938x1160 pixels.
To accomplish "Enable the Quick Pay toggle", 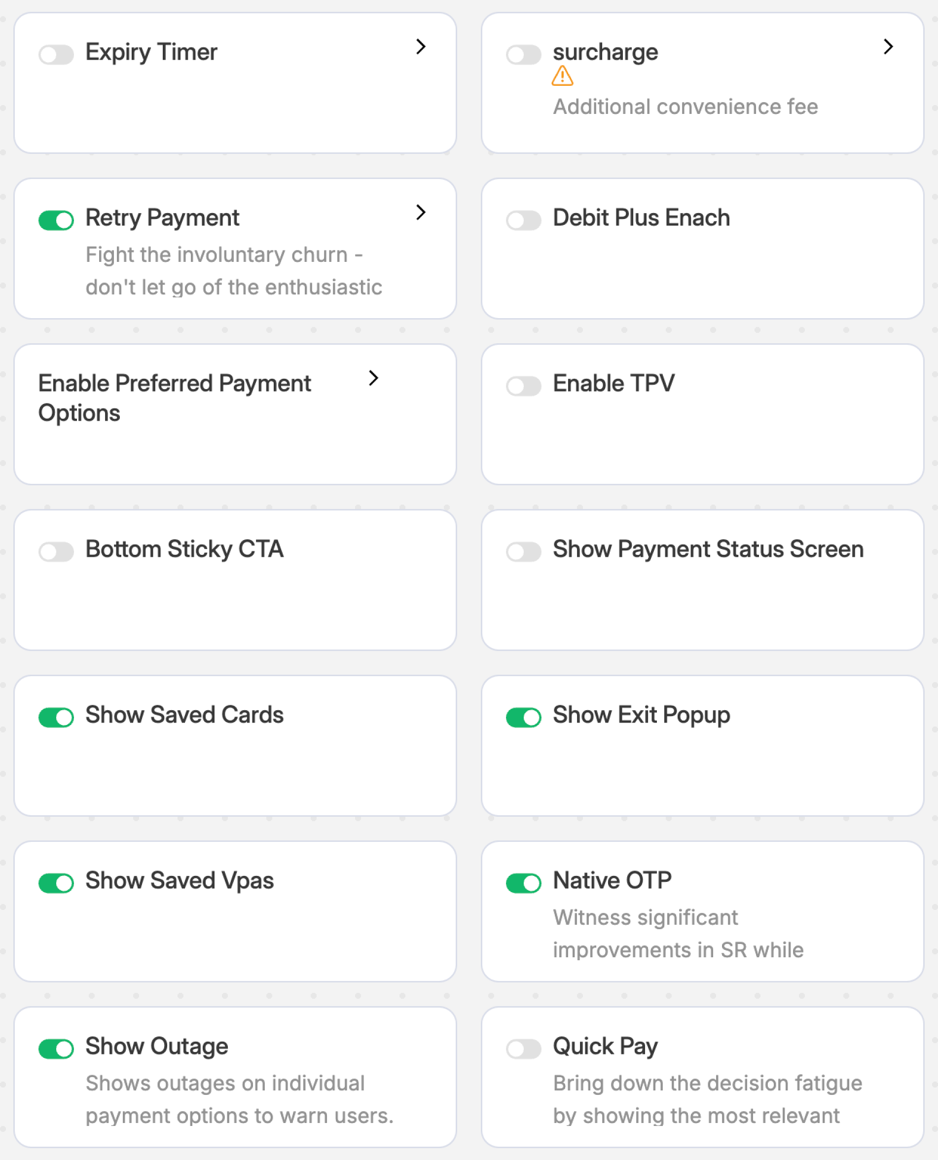I will tap(523, 1049).
